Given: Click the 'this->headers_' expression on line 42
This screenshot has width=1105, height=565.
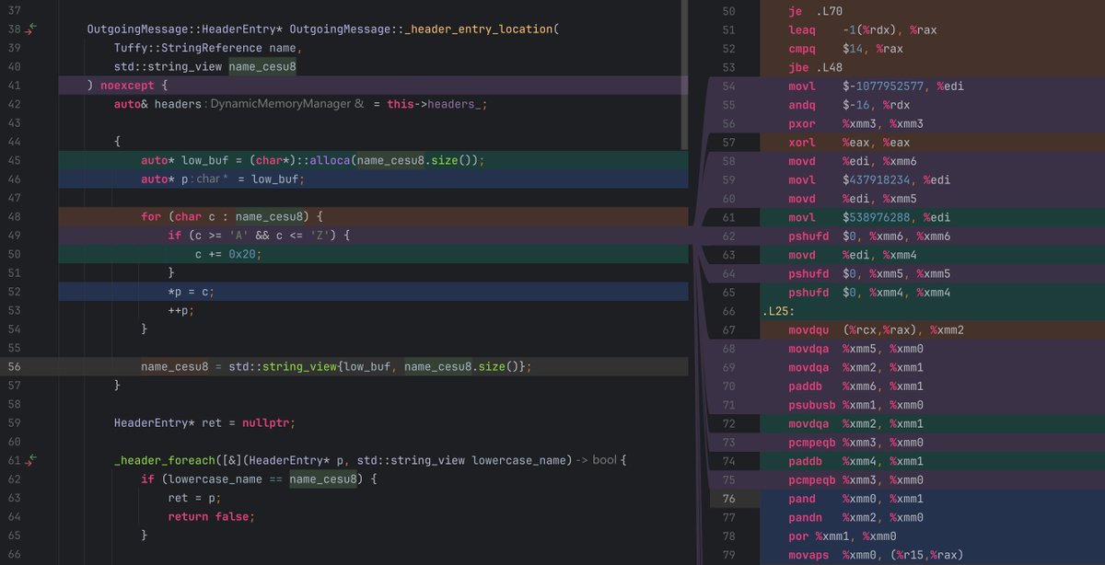Looking at the screenshot, I should [435, 105].
